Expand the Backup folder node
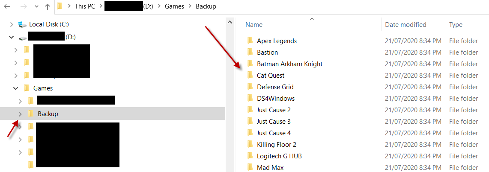Screen dimensions: 489x172 (20, 114)
